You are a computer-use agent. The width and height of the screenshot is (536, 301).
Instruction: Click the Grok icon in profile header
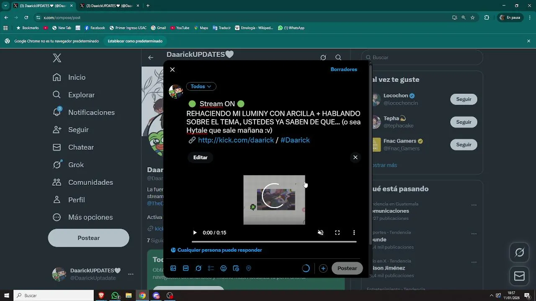323,58
